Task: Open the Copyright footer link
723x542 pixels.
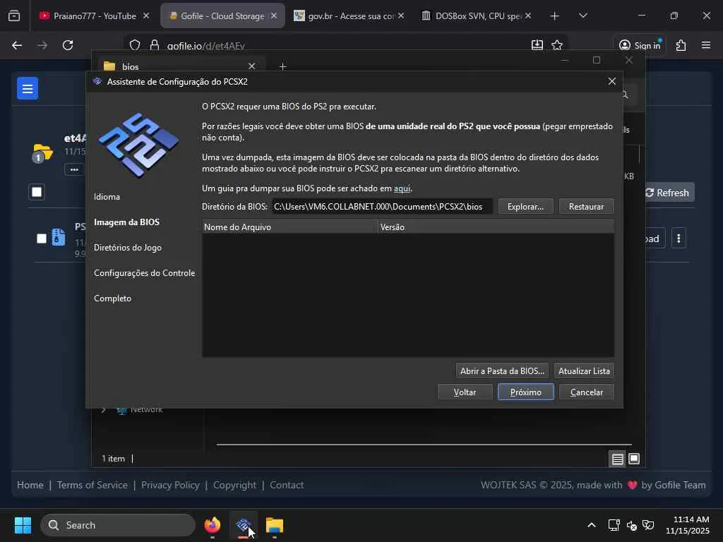Action: 234,485
